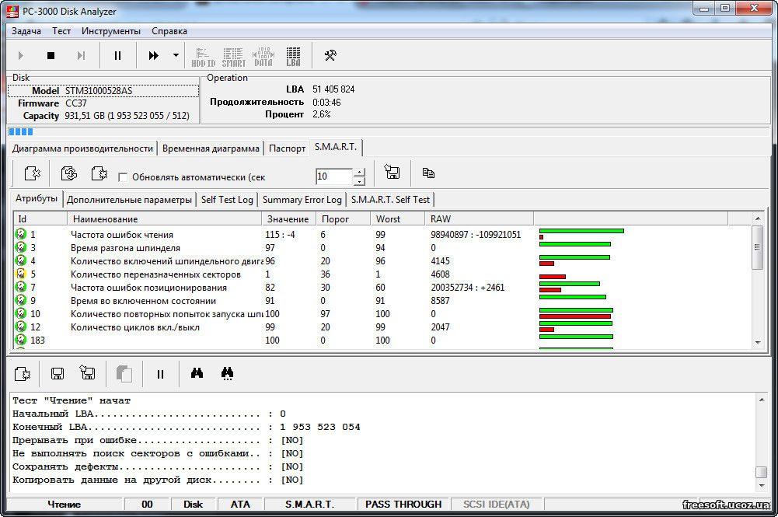Screen dimensions: 778x517
Task: Click the log save-as icon with arrow
Action: [x=87, y=372]
